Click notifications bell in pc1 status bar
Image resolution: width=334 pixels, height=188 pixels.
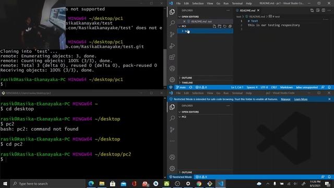[329, 87]
